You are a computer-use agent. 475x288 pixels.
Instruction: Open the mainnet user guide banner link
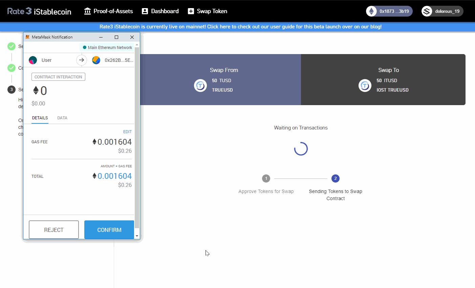(240, 27)
